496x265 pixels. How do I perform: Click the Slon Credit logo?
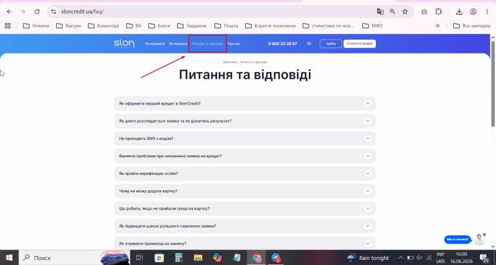pyautogui.click(x=124, y=44)
